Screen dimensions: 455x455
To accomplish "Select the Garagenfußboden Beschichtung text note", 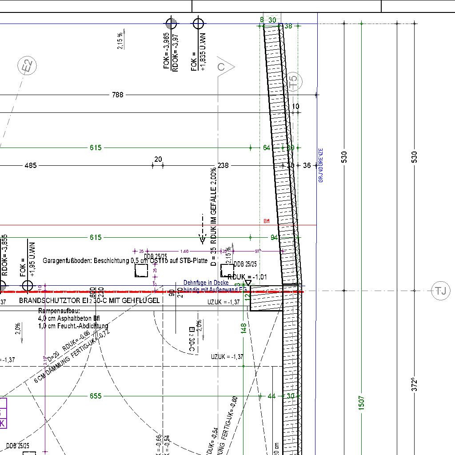I will click(125, 260).
